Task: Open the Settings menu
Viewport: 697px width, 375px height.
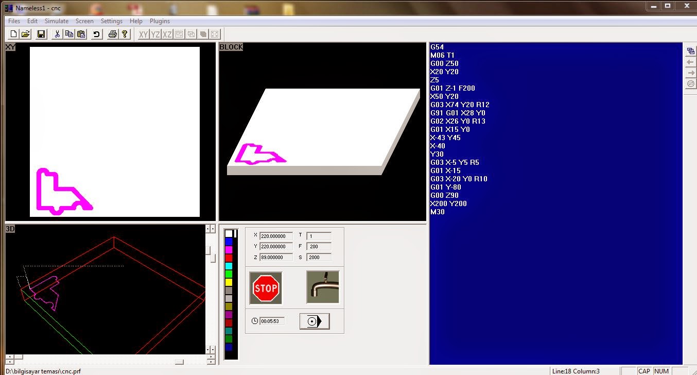Action: click(x=112, y=21)
